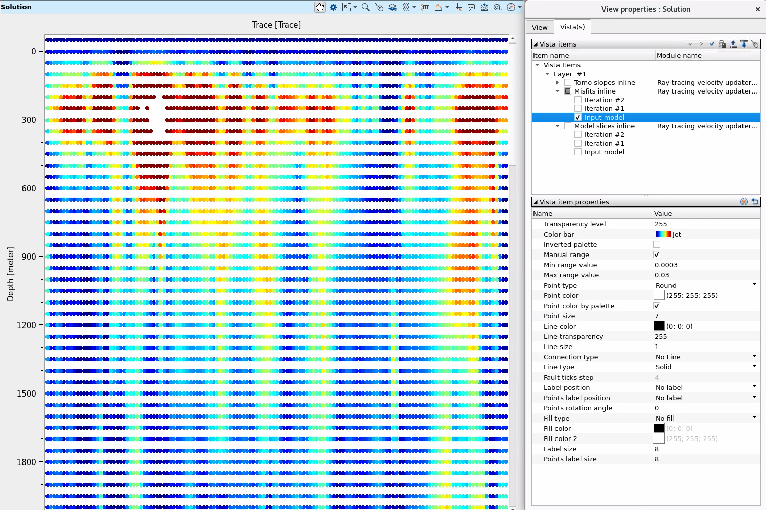Open the compass icon dropdown arrow

(520, 7)
